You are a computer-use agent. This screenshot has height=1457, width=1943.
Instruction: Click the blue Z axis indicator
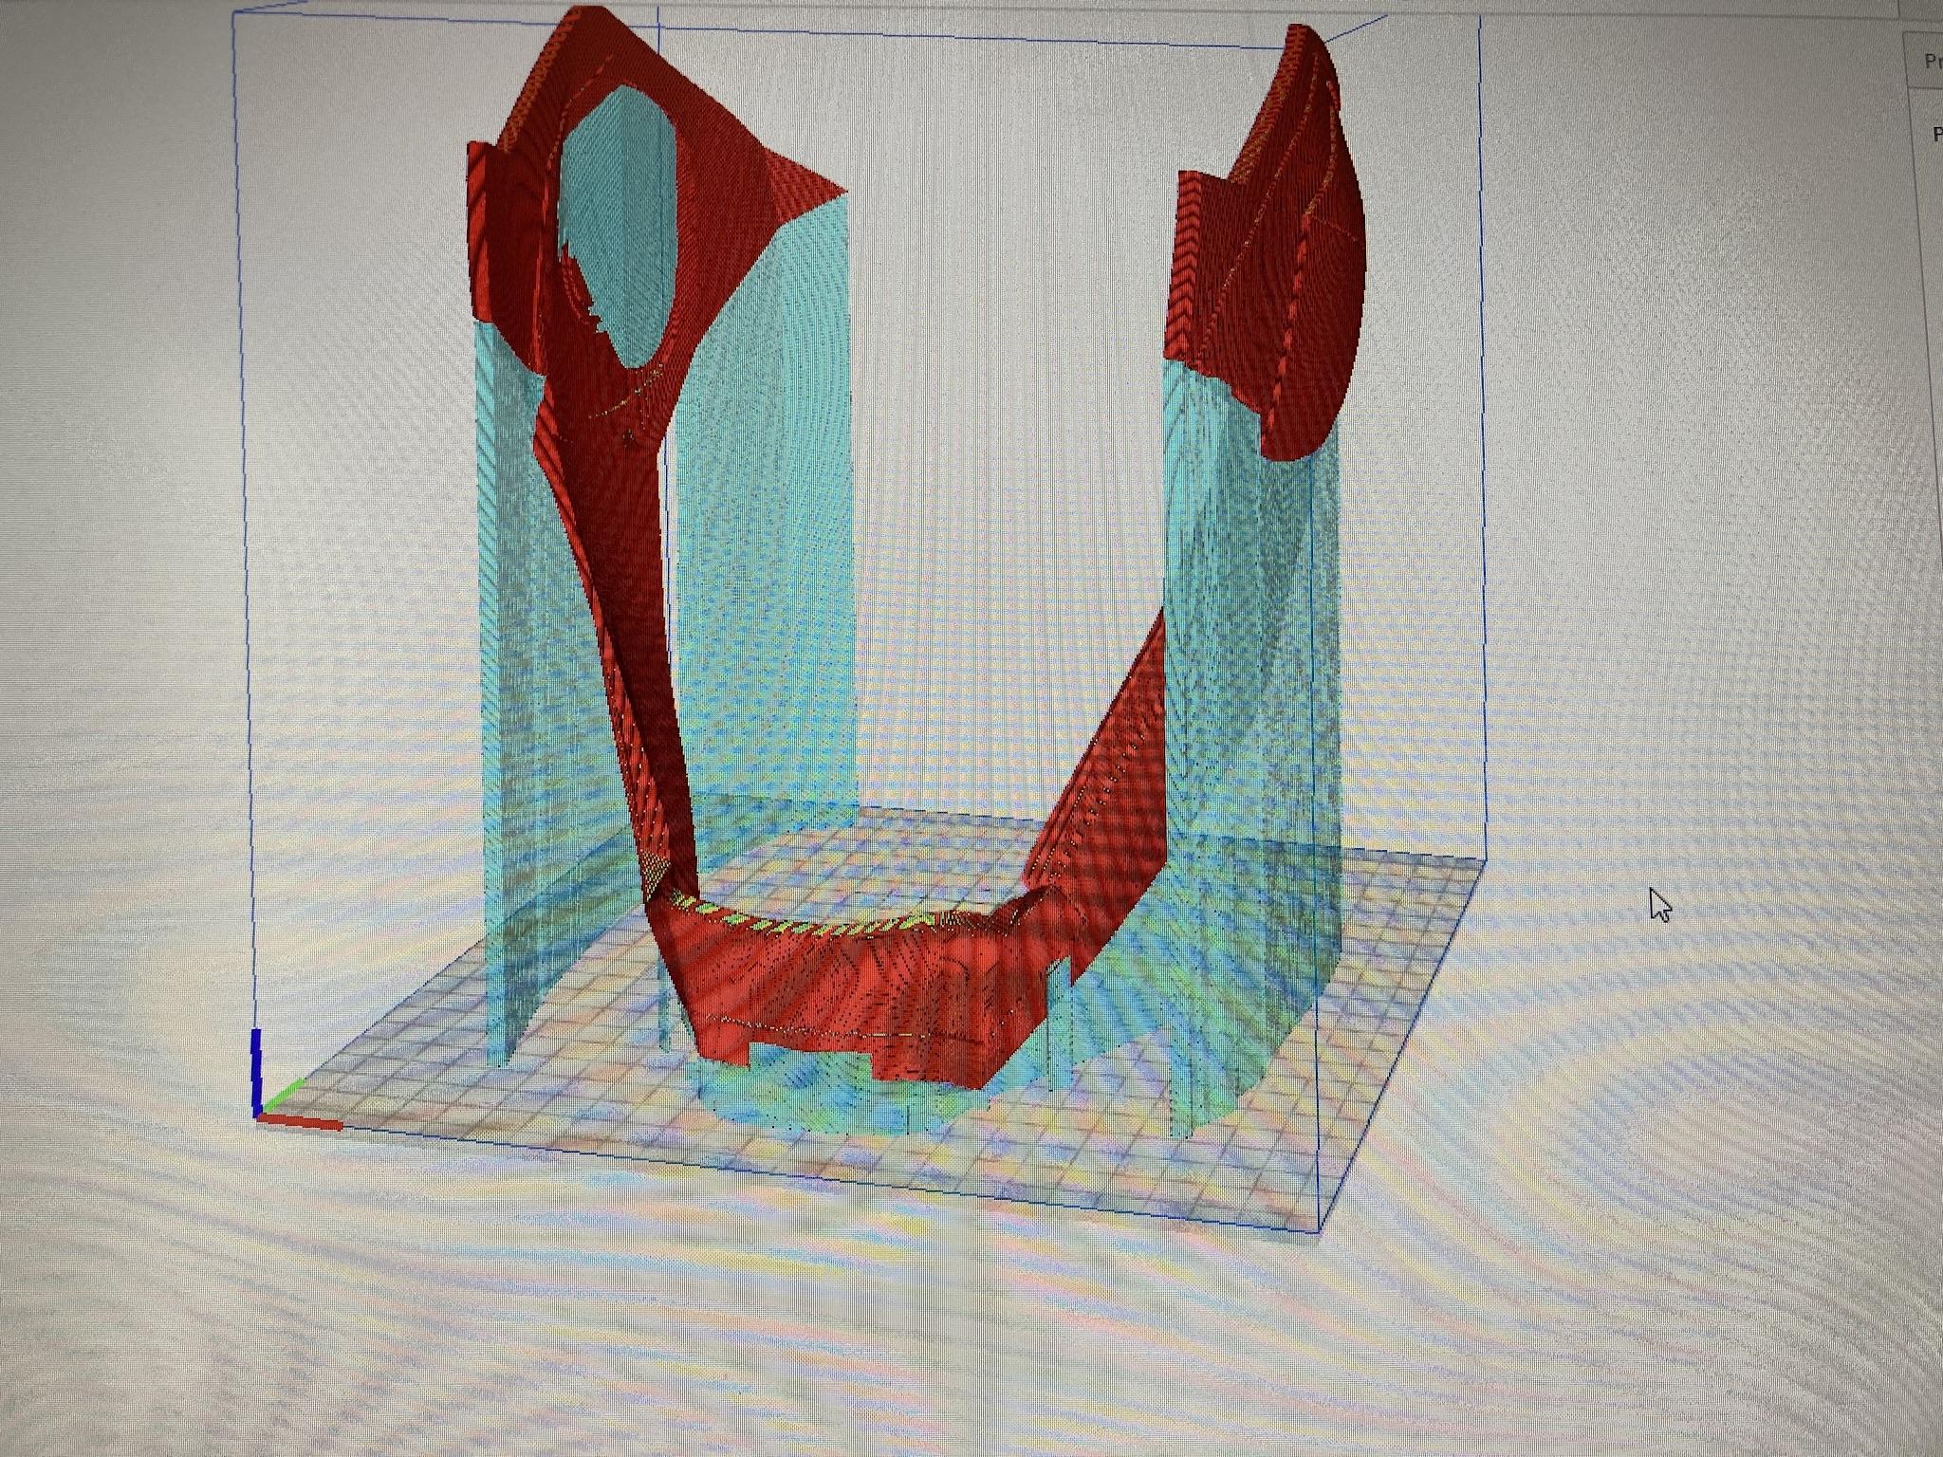click(256, 1070)
